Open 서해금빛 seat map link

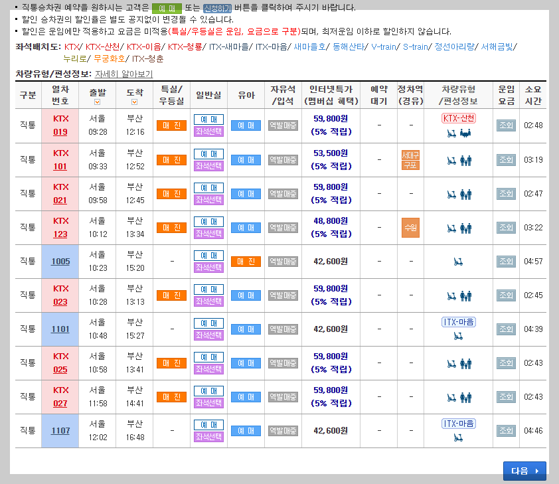(497, 46)
